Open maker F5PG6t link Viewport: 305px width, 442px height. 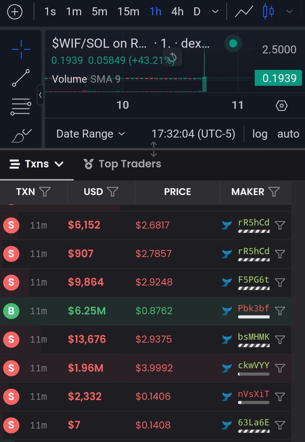(253, 280)
